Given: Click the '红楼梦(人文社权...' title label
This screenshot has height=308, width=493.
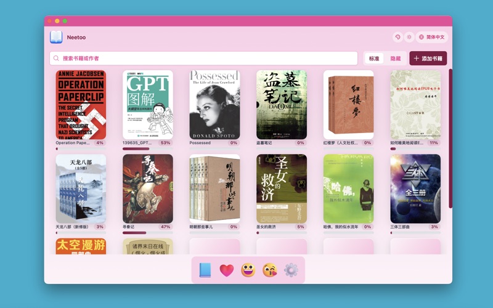Looking at the screenshot, I should click(341, 143).
